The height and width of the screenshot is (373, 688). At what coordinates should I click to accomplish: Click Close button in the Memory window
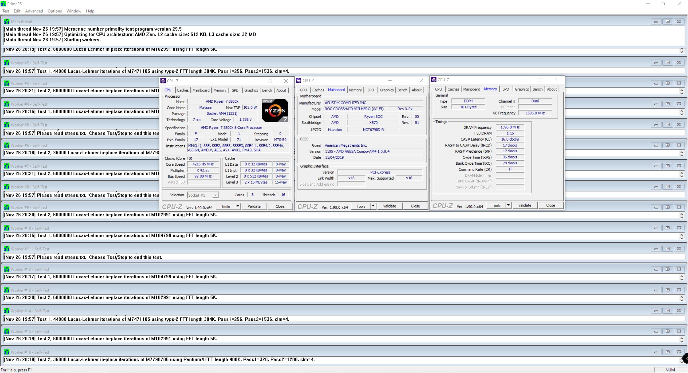pyautogui.click(x=550, y=205)
